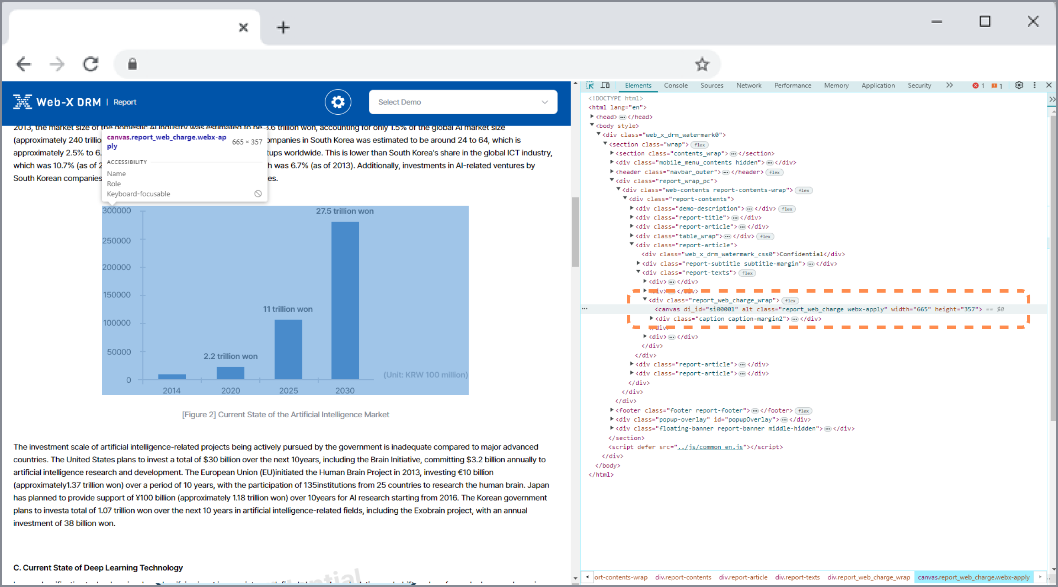Click canvas.report_web_charge.webx-apply breadcrumb
This screenshot has width=1058, height=587.
(974, 577)
